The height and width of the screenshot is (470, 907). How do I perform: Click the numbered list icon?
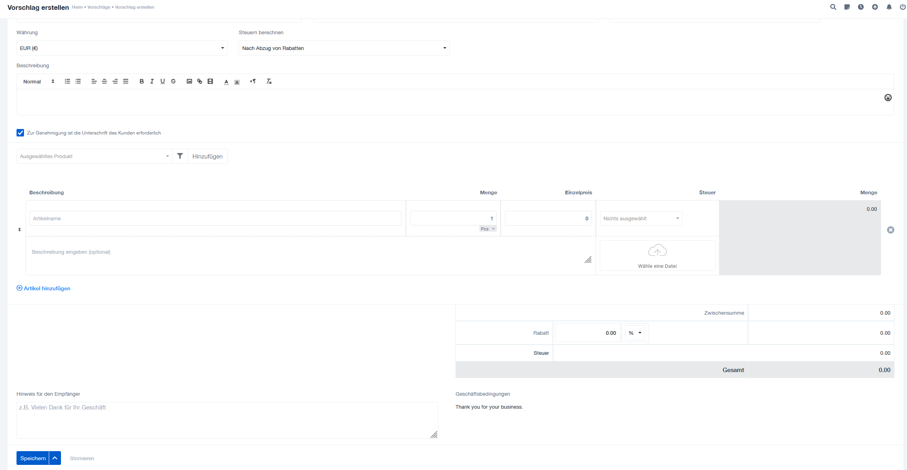click(x=68, y=81)
